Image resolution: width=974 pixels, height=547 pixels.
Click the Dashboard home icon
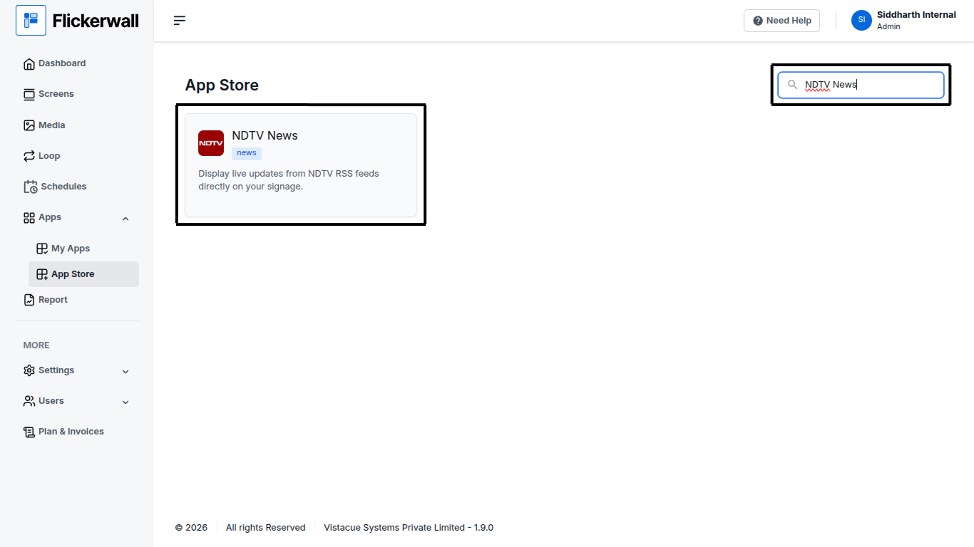(29, 64)
